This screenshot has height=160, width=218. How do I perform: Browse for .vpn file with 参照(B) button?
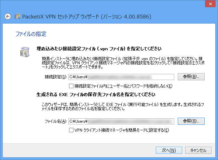(x=191, y=77)
